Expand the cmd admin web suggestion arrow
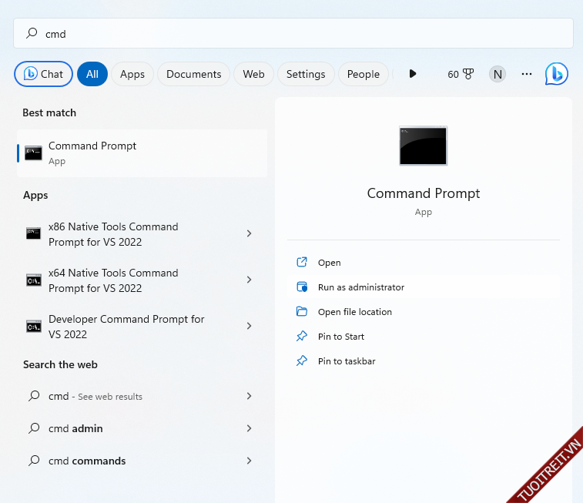The image size is (583, 503). pos(249,428)
